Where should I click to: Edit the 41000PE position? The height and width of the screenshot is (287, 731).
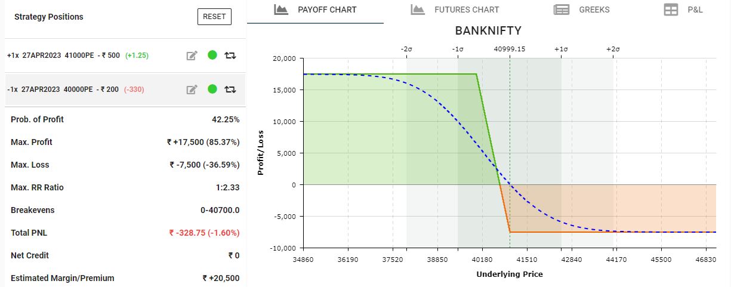click(x=192, y=55)
